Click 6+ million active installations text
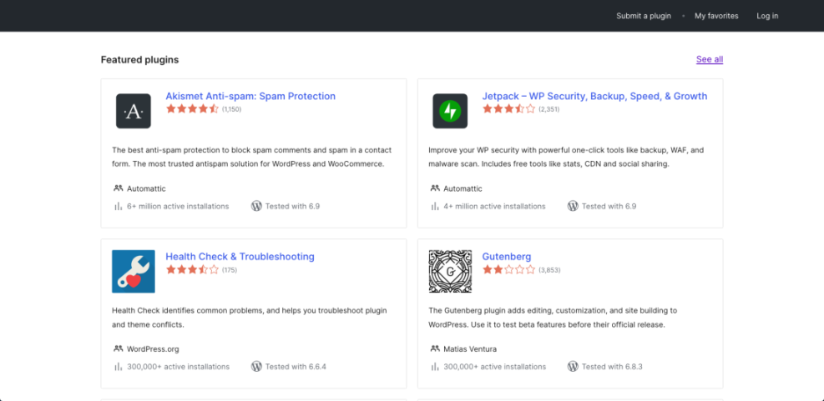824x401 pixels. pos(178,206)
